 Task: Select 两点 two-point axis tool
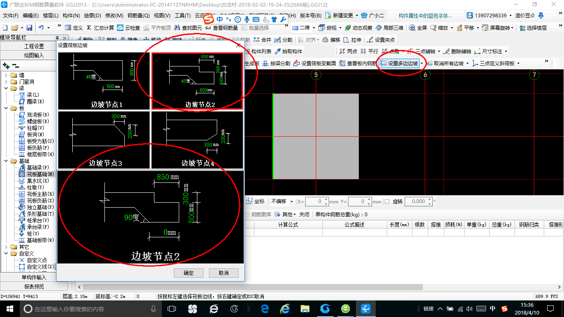348,51
